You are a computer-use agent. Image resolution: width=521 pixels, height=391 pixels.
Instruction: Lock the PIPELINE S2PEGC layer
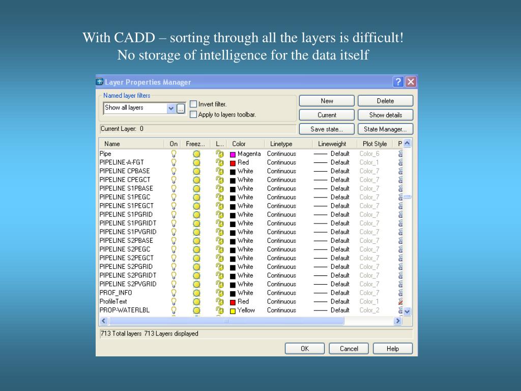(x=220, y=249)
